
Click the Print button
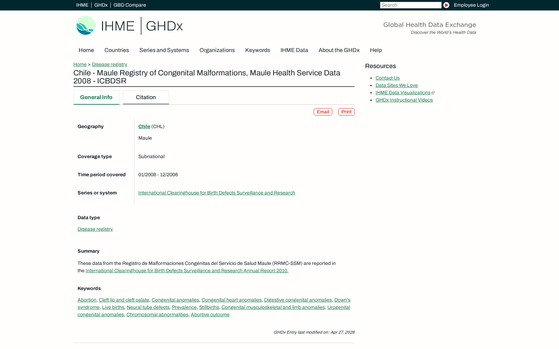[346, 112]
